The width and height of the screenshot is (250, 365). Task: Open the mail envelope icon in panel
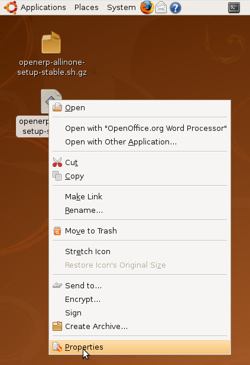click(161, 8)
